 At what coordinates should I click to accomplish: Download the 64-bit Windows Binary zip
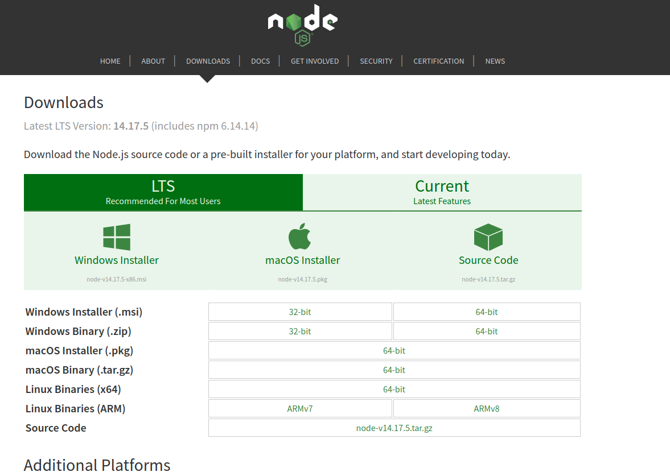[487, 331]
